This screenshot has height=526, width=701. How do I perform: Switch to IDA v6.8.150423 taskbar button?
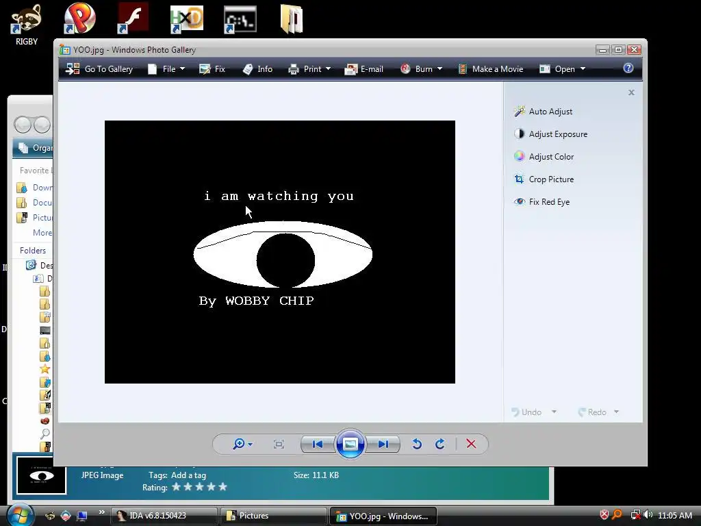point(164,516)
